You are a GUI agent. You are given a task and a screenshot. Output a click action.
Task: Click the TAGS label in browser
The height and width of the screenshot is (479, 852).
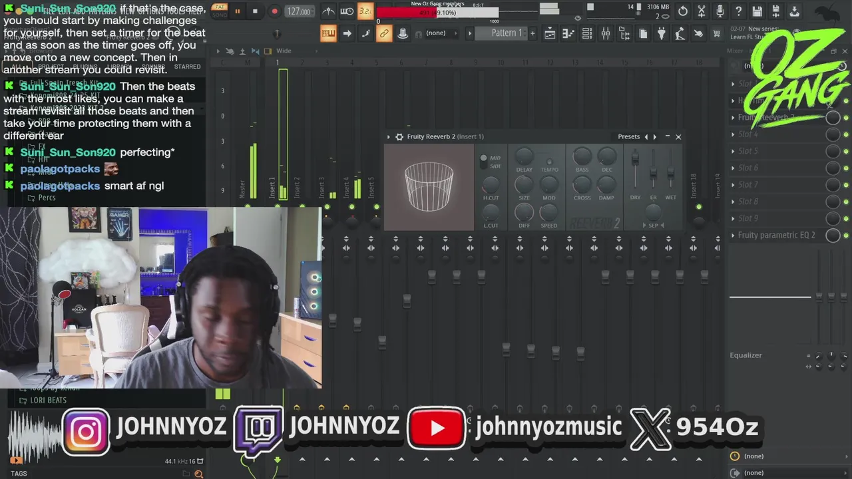pos(19,474)
